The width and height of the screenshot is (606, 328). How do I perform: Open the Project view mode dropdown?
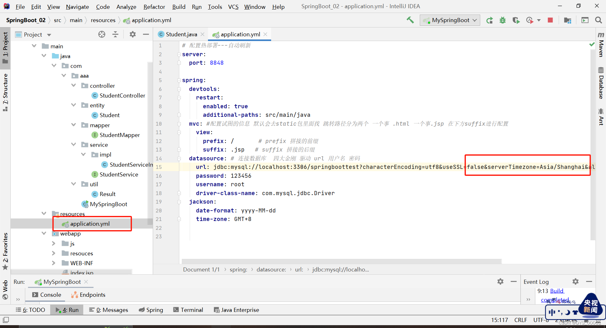tap(49, 35)
